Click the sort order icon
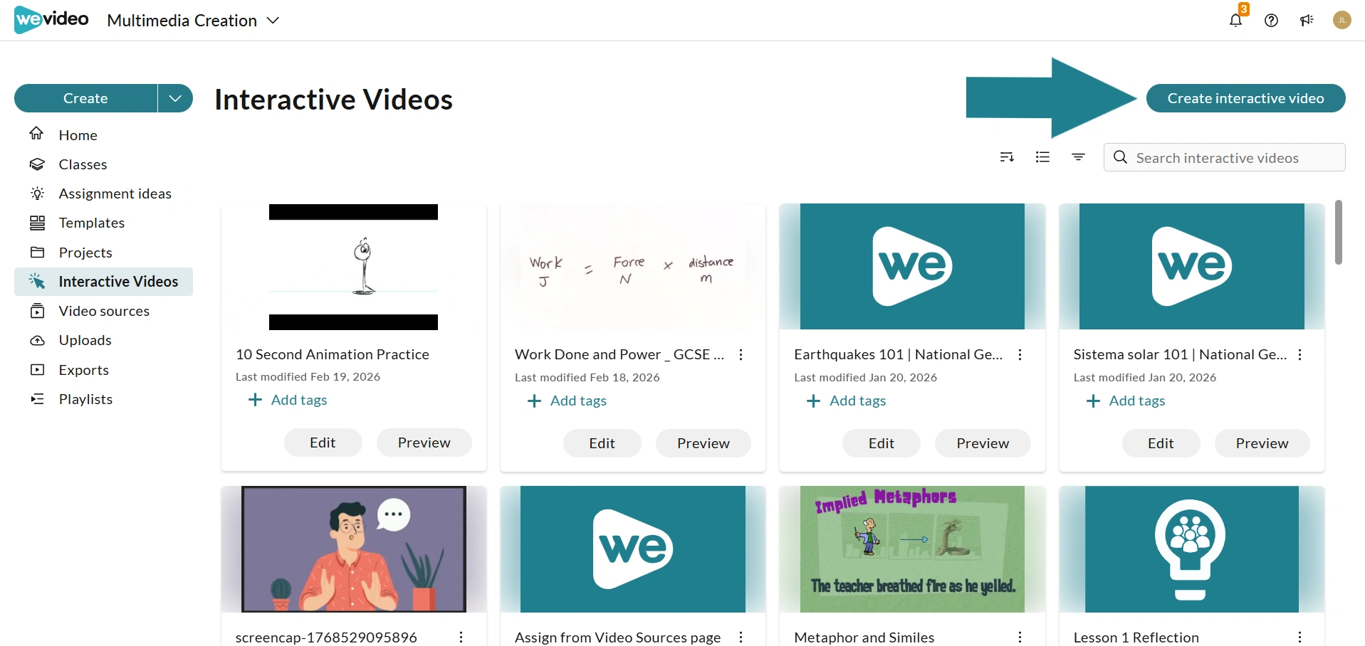Viewport: 1365px width, 646px height. click(x=1007, y=157)
